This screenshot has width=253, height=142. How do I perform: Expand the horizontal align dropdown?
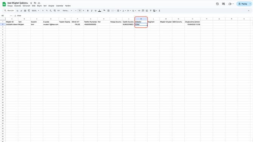click(119, 11)
